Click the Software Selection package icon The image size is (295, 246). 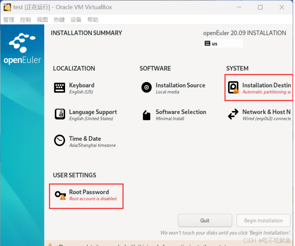point(146,115)
